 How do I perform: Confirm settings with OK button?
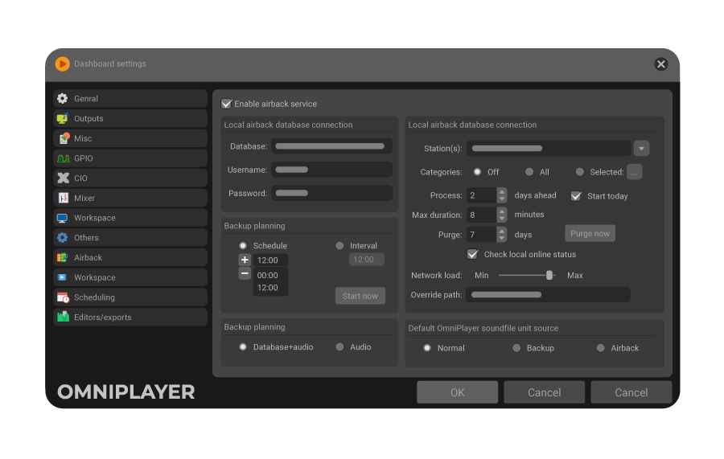[x=457, y=392]
